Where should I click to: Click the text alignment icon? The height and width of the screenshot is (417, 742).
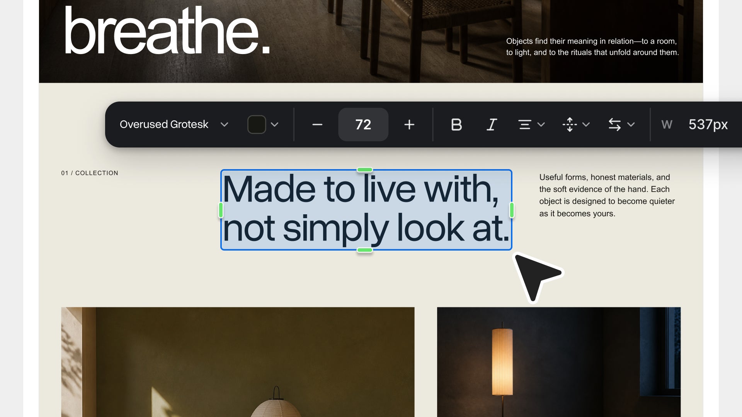coord(524,124)
